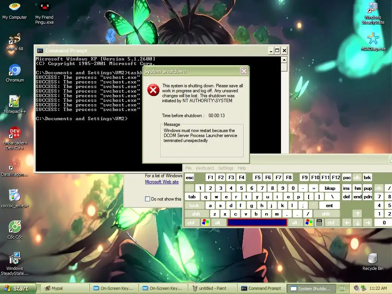Click the Command Prompt scrollbar up arrow
The height and width of the screenshot is (294, 392).
click(284, 60)
